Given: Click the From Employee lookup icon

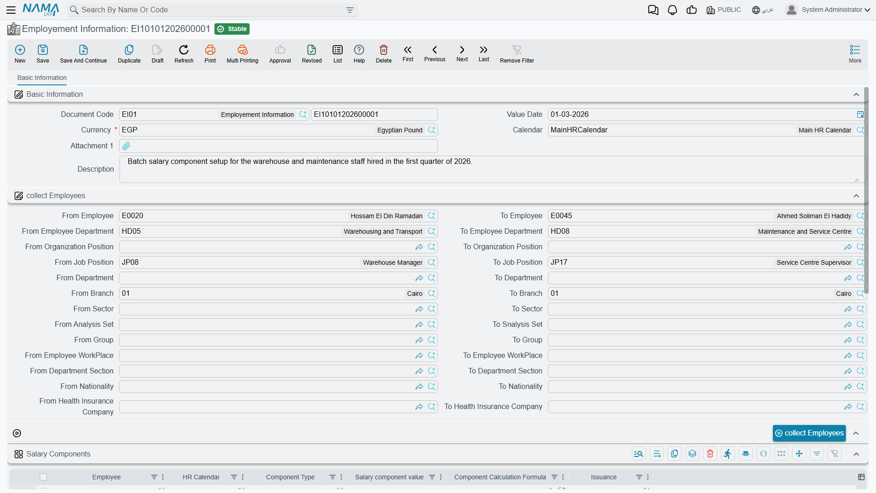Looking at the screenshot, I should [x=432, y=216].
